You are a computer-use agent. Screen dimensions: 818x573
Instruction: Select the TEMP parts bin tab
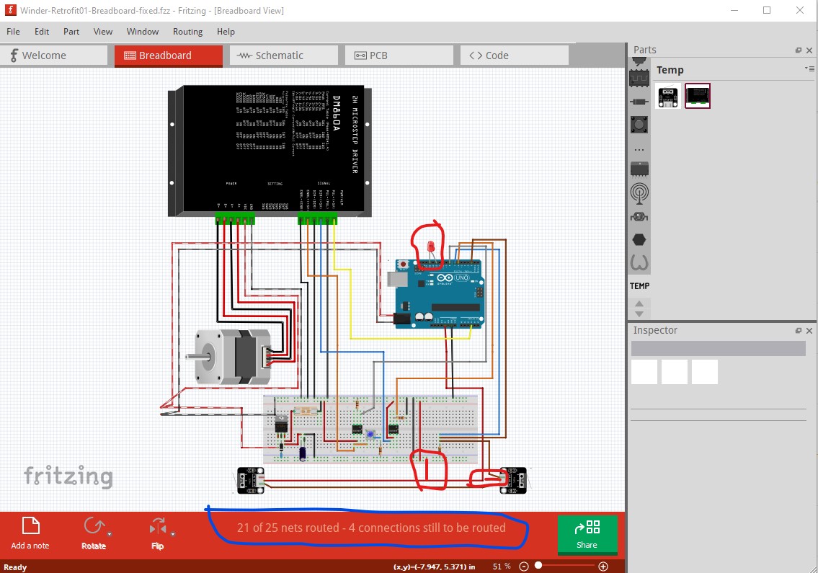point(639,286)
